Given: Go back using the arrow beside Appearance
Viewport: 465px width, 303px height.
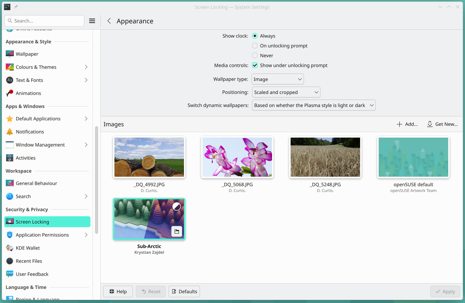Looking at the screenshot, I should click(x=109, y=21).
